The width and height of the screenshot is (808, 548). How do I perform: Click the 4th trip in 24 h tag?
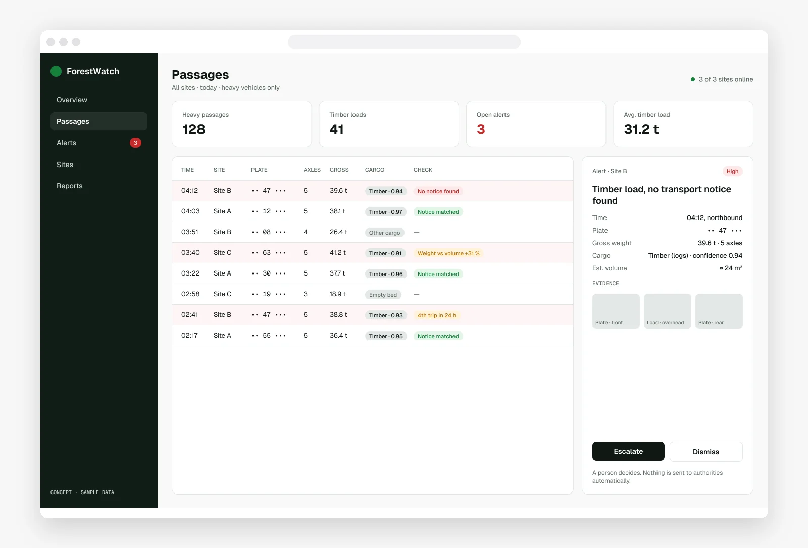click(437, 315)
